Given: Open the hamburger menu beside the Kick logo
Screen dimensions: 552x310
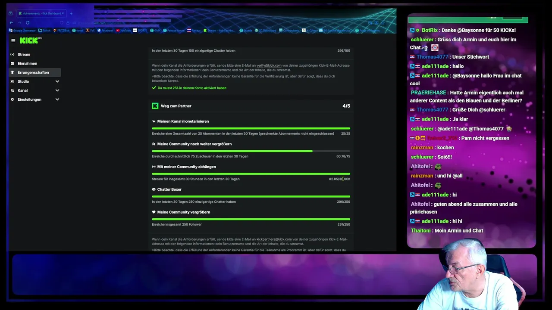Looking at the screenshot, I should (x=13, y=40).
